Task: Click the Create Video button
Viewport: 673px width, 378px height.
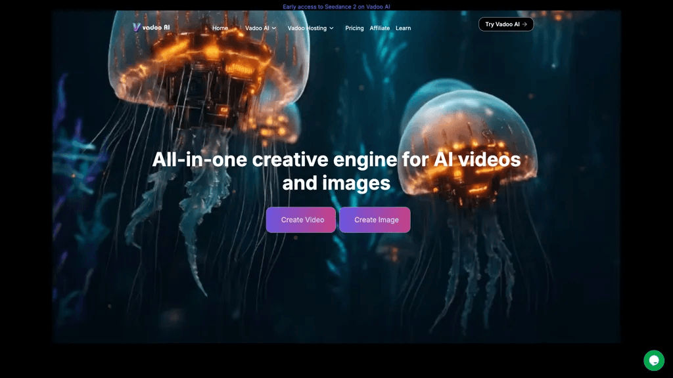Action: point(301,220)
